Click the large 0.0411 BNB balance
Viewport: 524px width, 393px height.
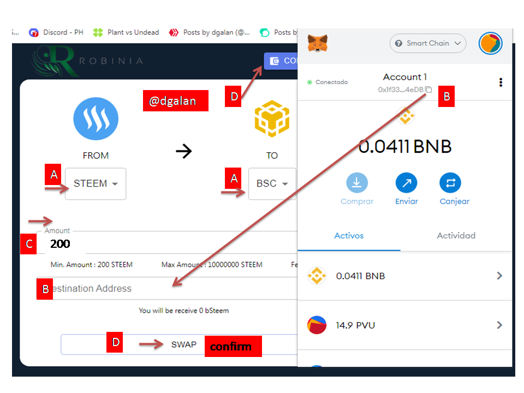pyautogui.click(x=404, y=147)
